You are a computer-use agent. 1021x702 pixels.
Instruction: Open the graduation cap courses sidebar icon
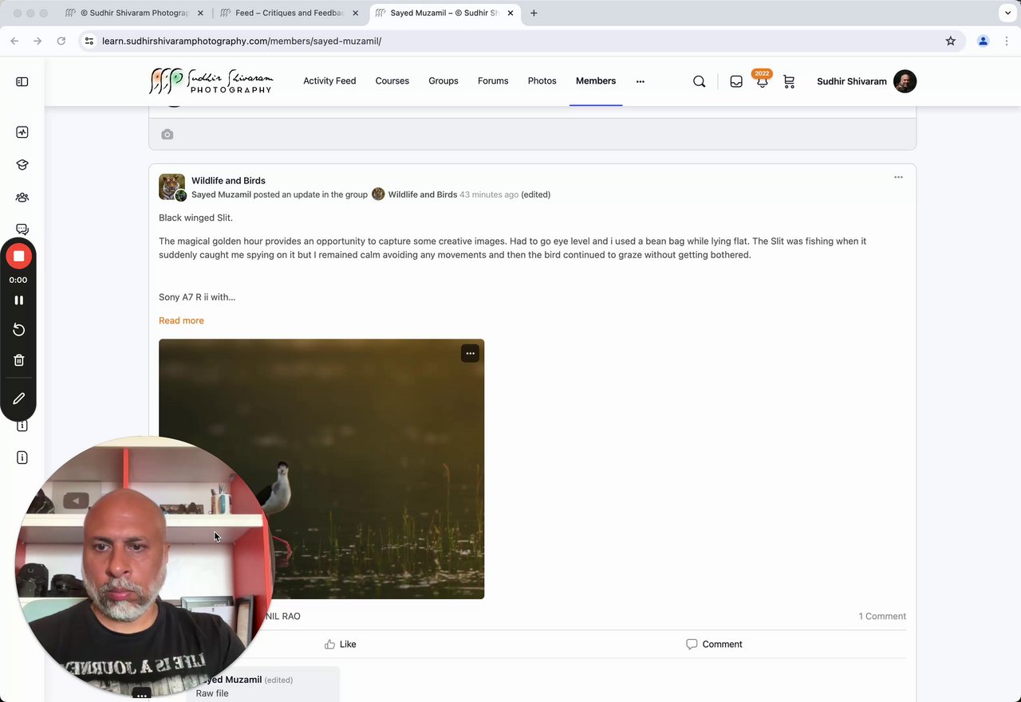click(22, 165)
